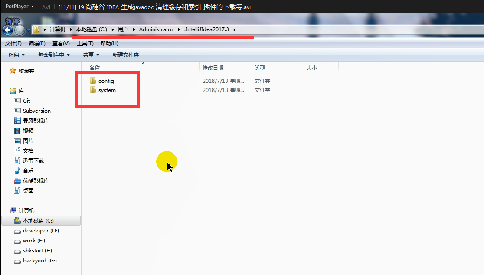Open the 组织 dropdown
This screenshot has height=275, width=484.
[16, 55]
